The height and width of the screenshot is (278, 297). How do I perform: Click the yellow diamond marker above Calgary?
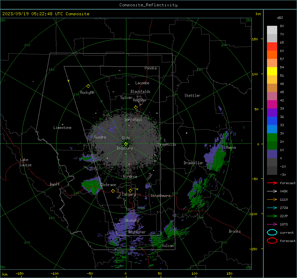click(130, 190)
